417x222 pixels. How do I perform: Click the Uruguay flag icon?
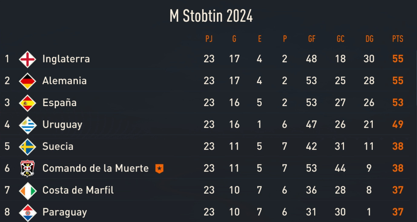point(28,125)
